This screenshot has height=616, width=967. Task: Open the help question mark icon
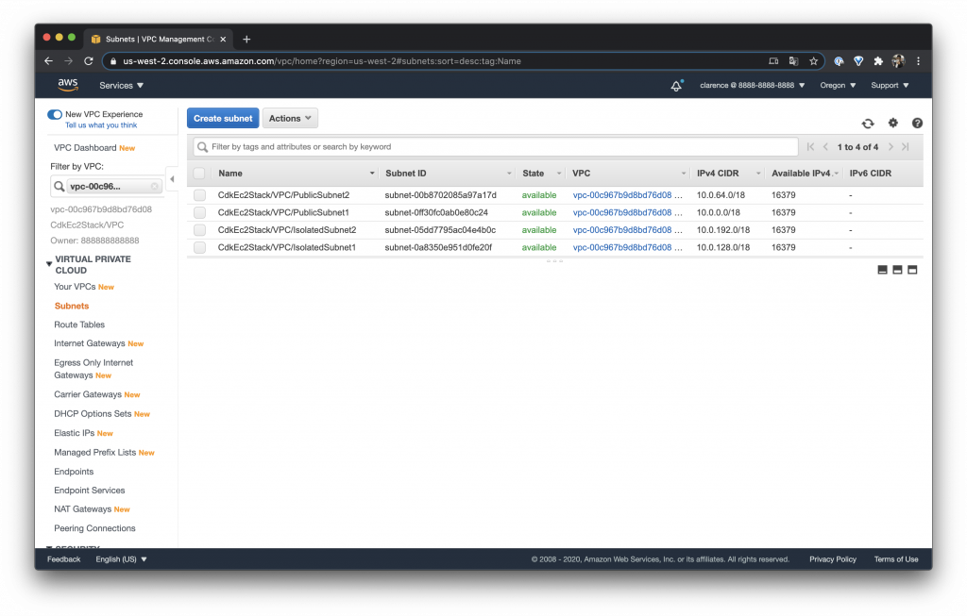(917, 123)
